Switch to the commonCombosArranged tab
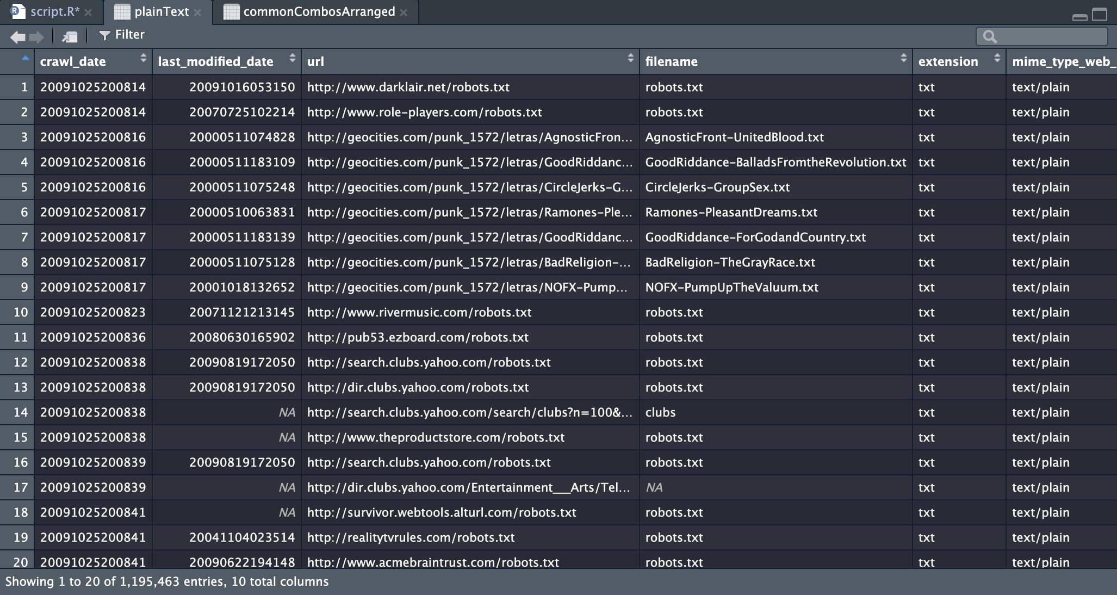 pos(319,11)
